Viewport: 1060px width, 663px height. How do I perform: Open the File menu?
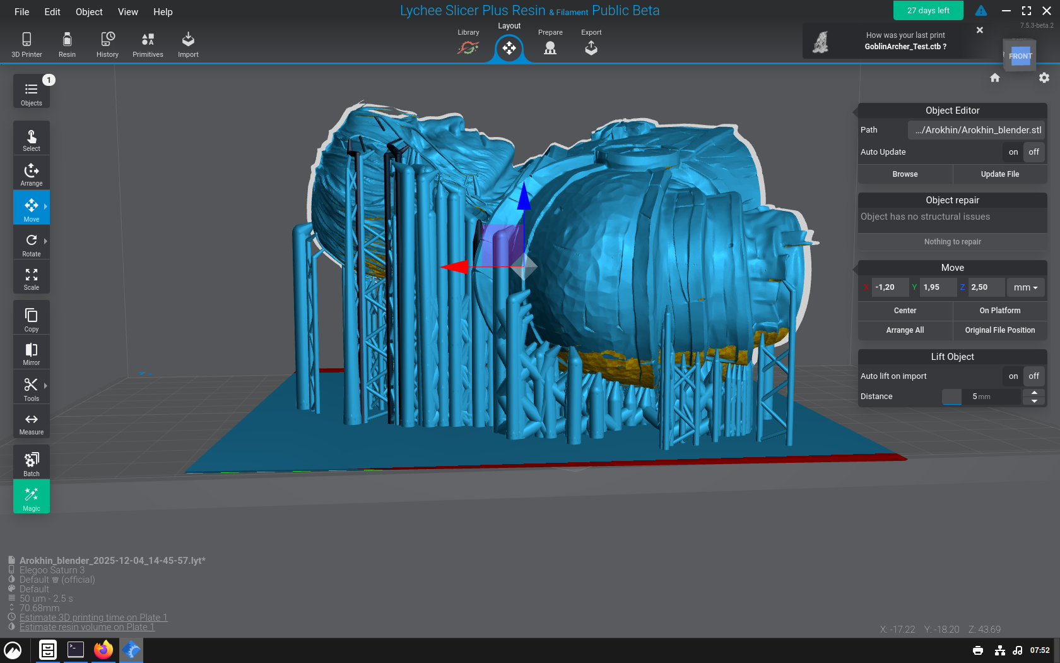coord(22,11)
